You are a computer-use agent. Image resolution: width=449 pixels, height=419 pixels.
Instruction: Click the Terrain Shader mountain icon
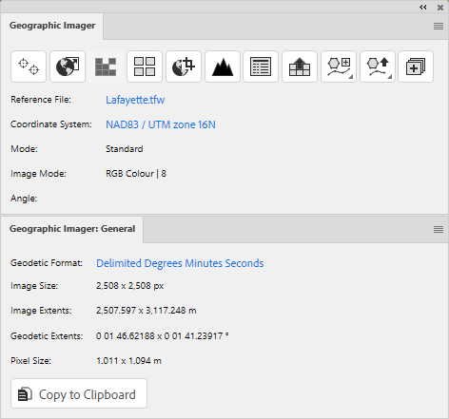(223, 67)
